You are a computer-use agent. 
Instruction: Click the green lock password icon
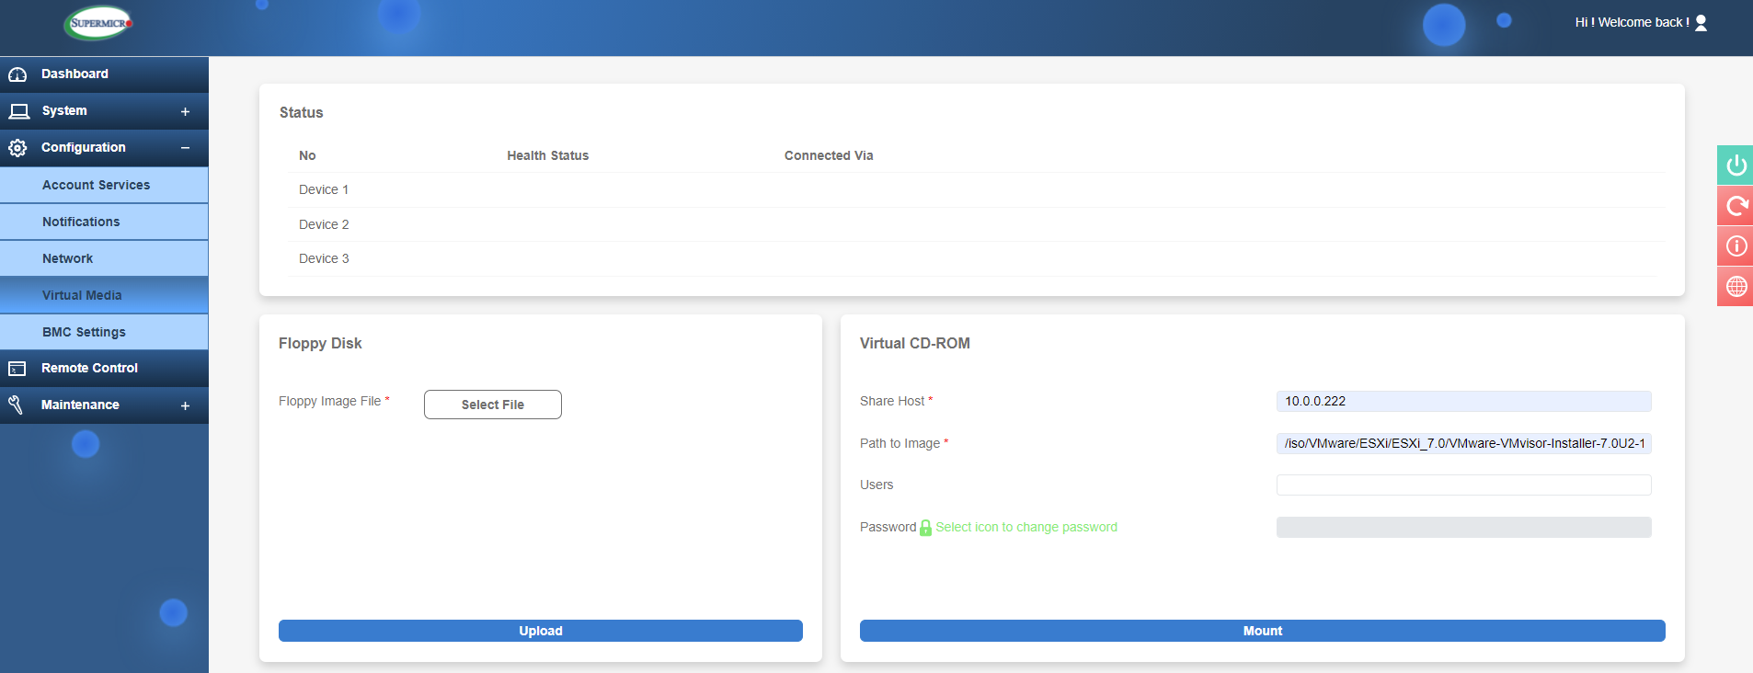pyautogui.click(x=925, y=528)
